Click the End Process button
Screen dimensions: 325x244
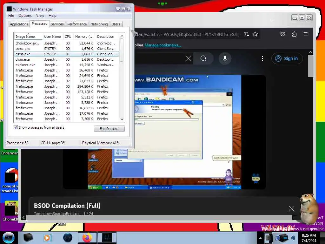coord(109,129)
